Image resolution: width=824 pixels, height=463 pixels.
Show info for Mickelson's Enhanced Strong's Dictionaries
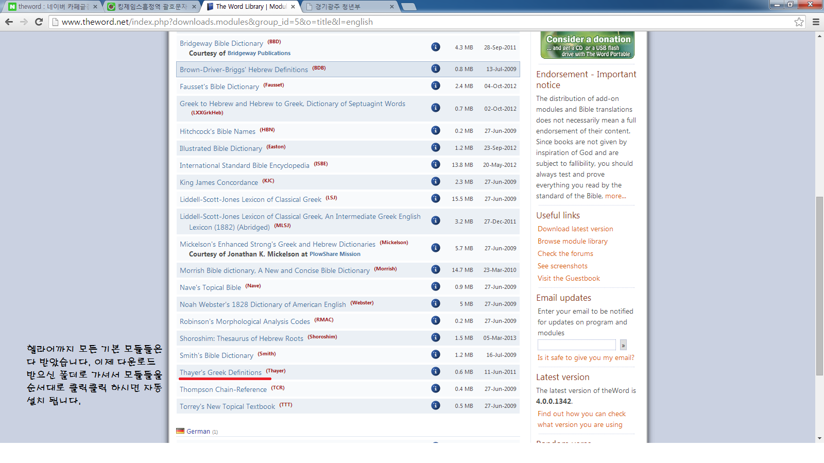click(x=436, y=248)
